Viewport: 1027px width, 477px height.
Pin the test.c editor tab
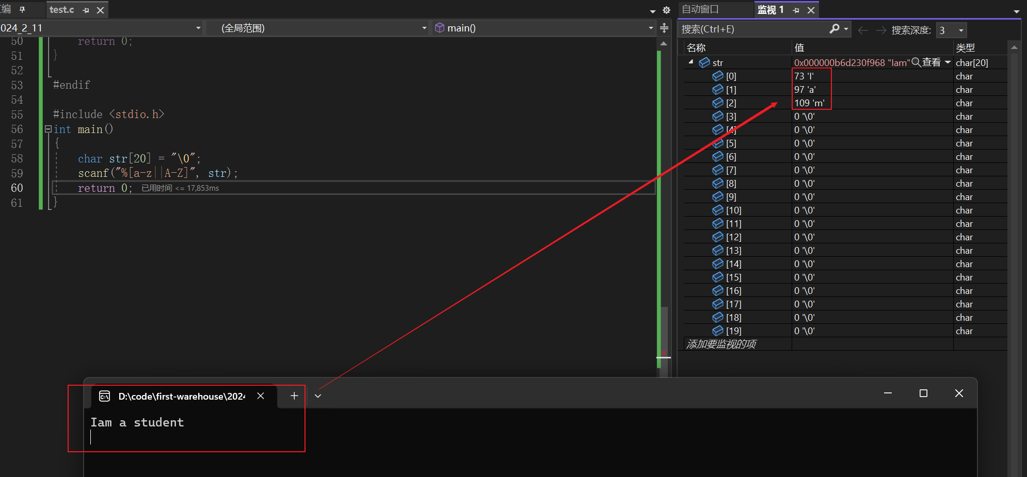click(86, 10)
